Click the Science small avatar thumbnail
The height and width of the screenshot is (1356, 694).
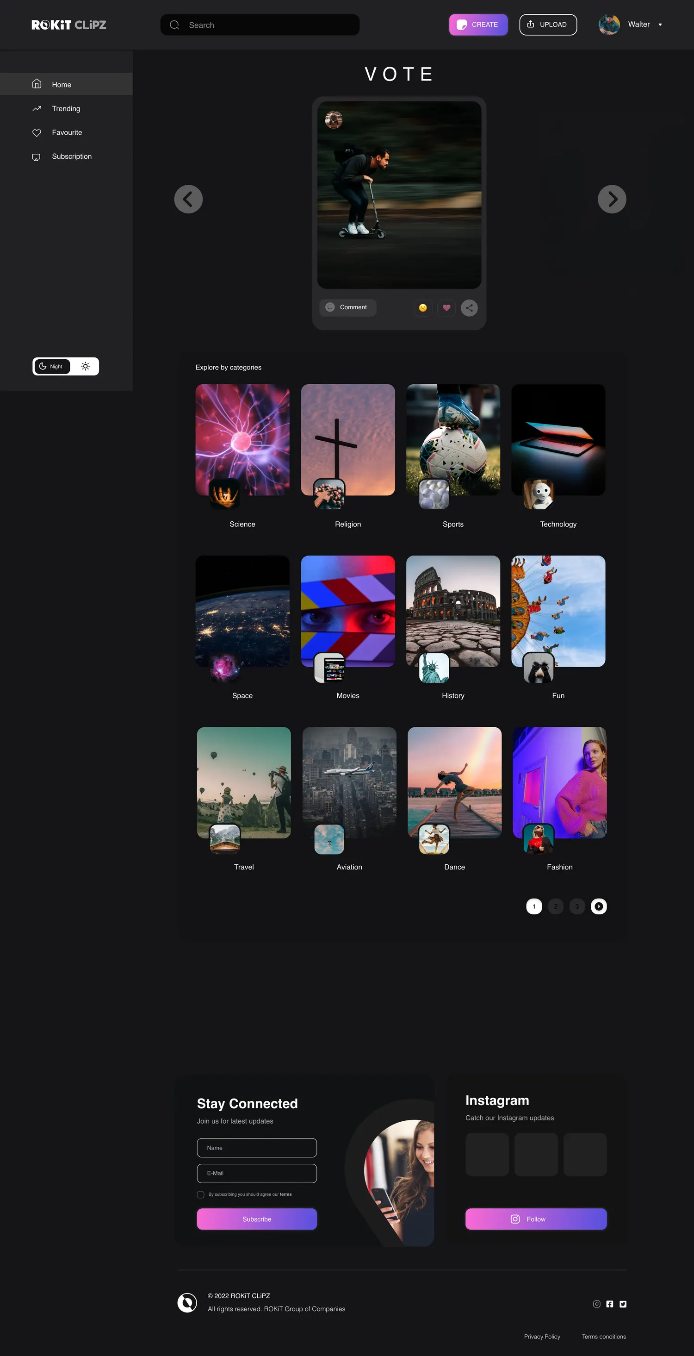[224, 494]
